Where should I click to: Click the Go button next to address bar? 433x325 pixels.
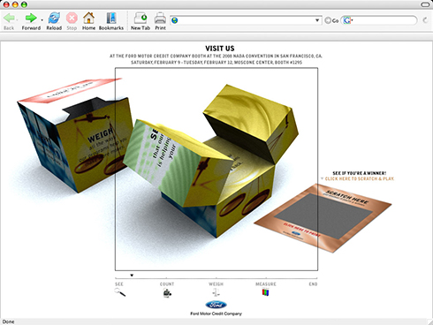coord(331,20)
